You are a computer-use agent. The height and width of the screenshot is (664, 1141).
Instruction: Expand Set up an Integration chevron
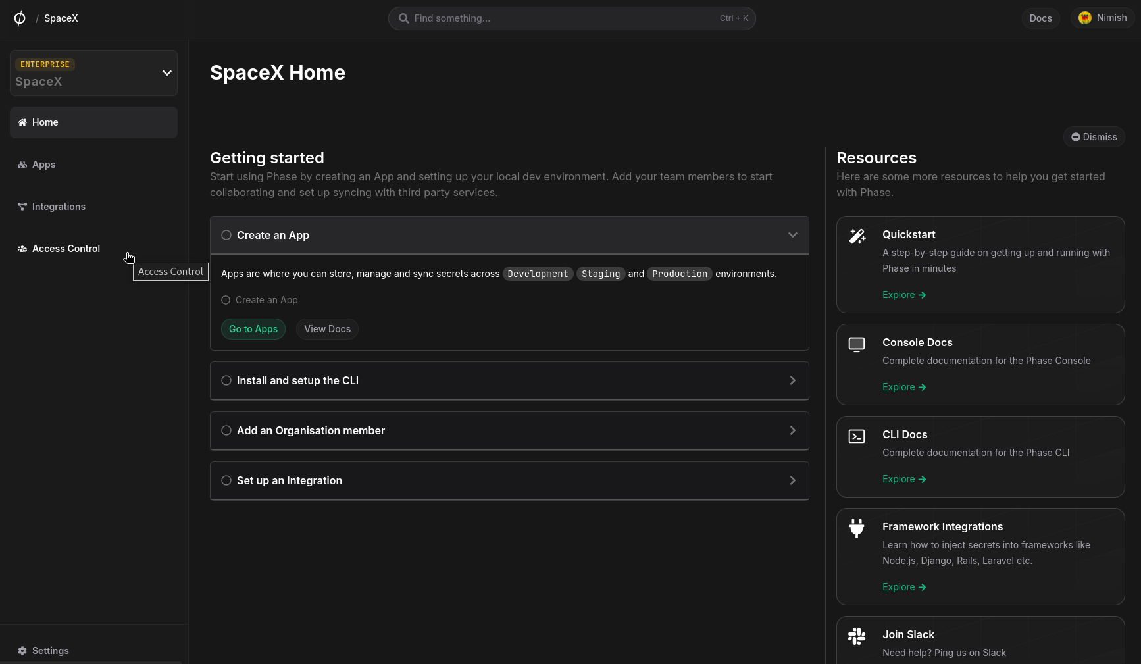point(793,480)
